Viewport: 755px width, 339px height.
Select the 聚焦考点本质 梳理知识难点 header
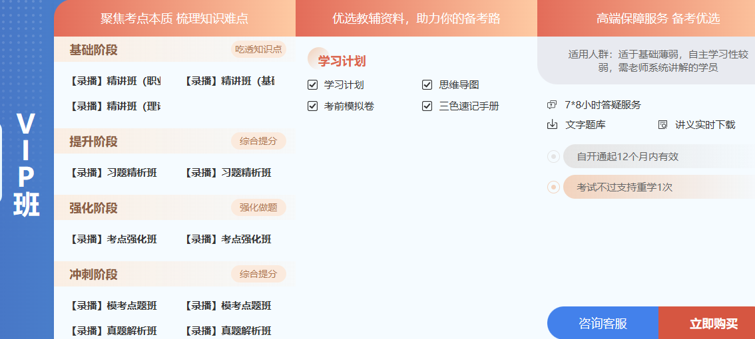coord(175,18)
